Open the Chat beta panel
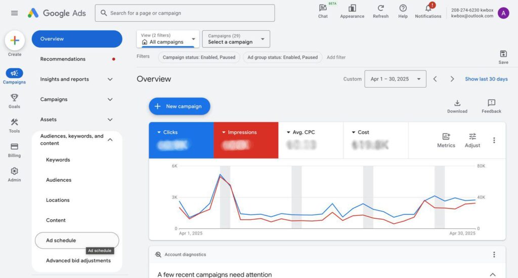 coord(323,11)
